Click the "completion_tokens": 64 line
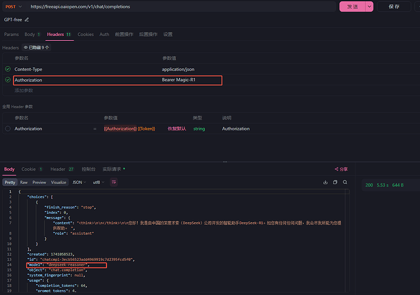The image size is (420, 295). [x=61, y=286]
